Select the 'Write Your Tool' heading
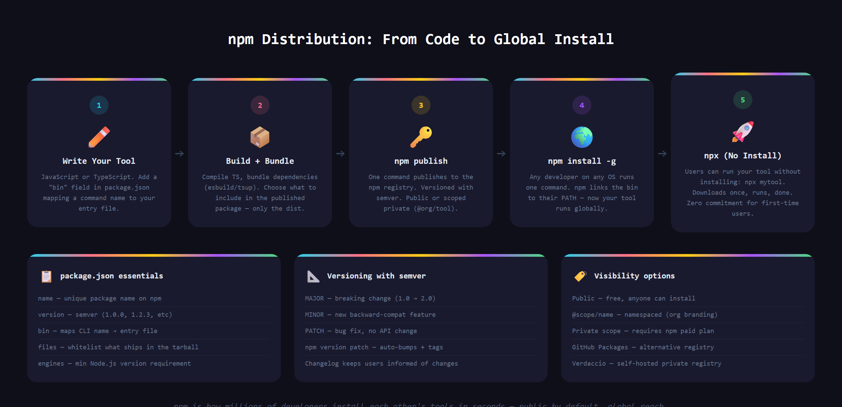This screenshot has height=407, width=842. (99, 161)
